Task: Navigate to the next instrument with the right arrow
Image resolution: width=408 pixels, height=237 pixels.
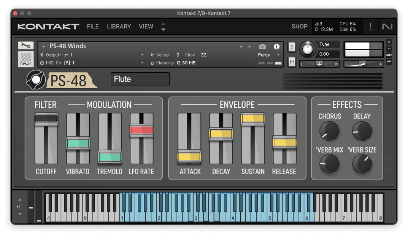Action: point(250,46)
